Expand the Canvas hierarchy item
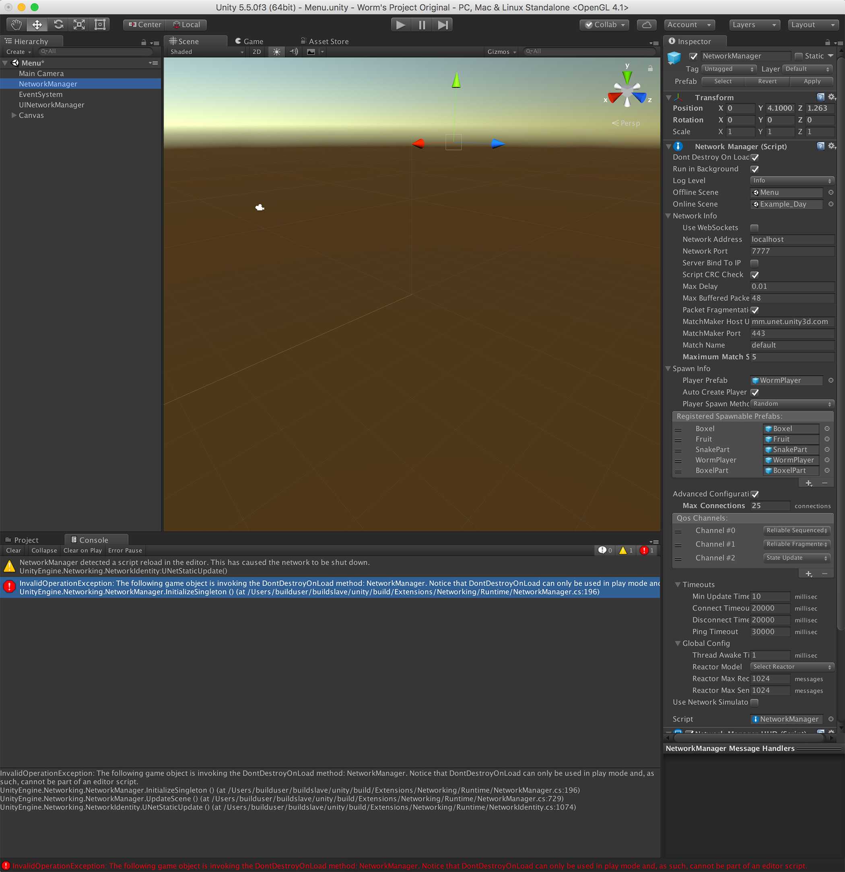The image size is (845, 872). (x=14, y=115)
